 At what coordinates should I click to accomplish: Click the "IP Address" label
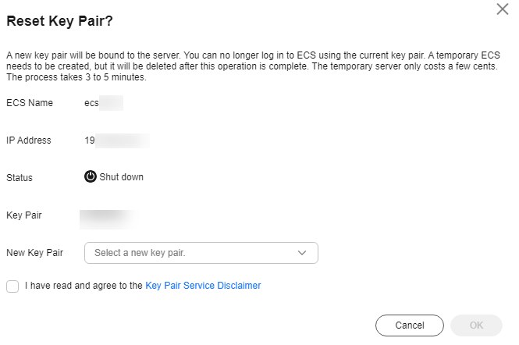coord(28,140)
